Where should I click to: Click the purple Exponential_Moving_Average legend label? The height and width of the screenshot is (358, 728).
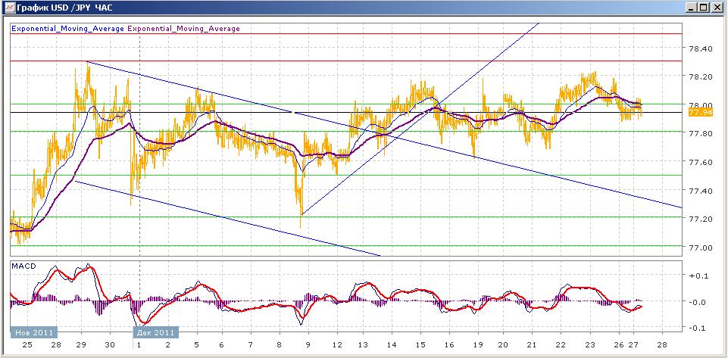tap(183, 28)
